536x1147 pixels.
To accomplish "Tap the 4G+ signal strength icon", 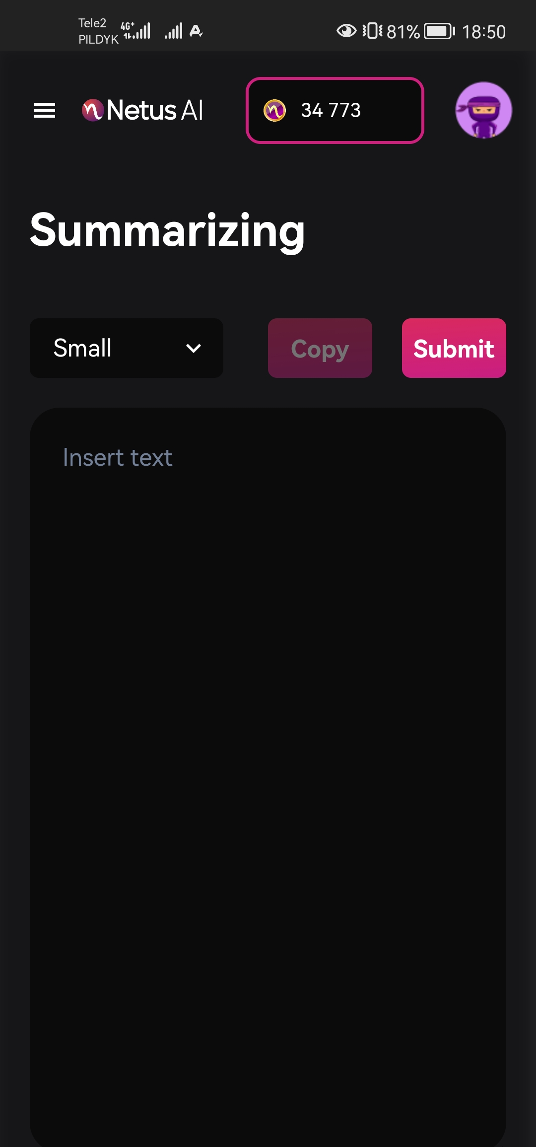I will [x=135, y=31].
